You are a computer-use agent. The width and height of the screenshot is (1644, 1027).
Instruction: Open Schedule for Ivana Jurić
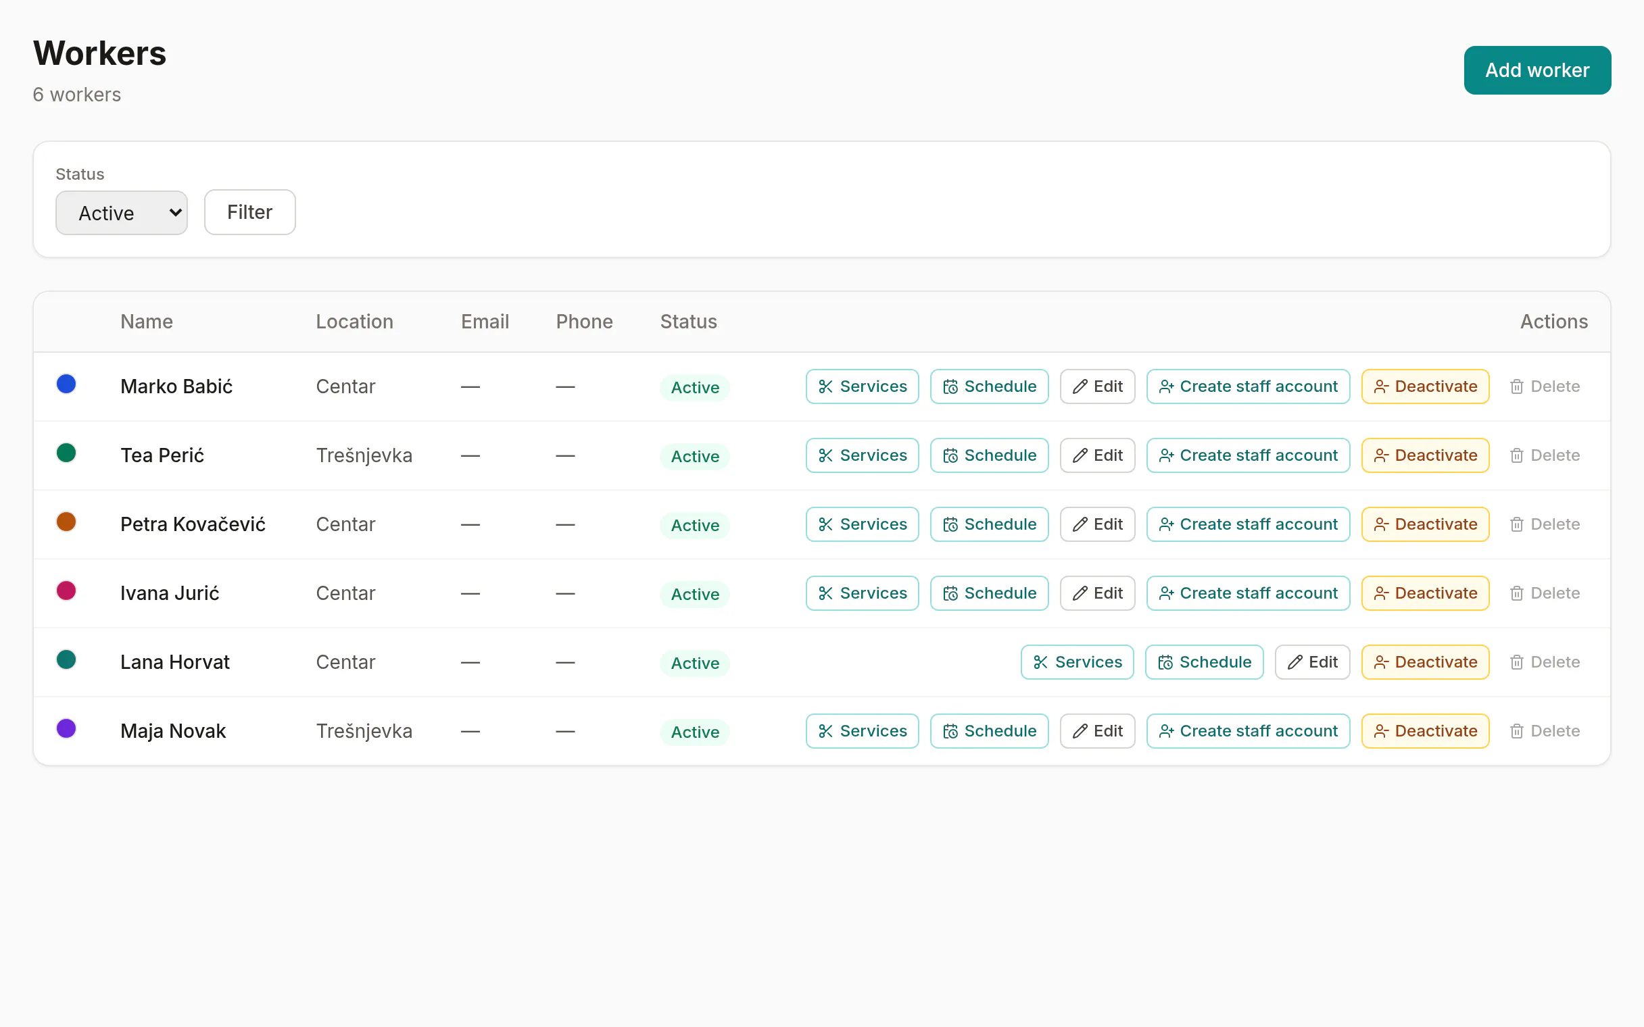click(989, 593)
